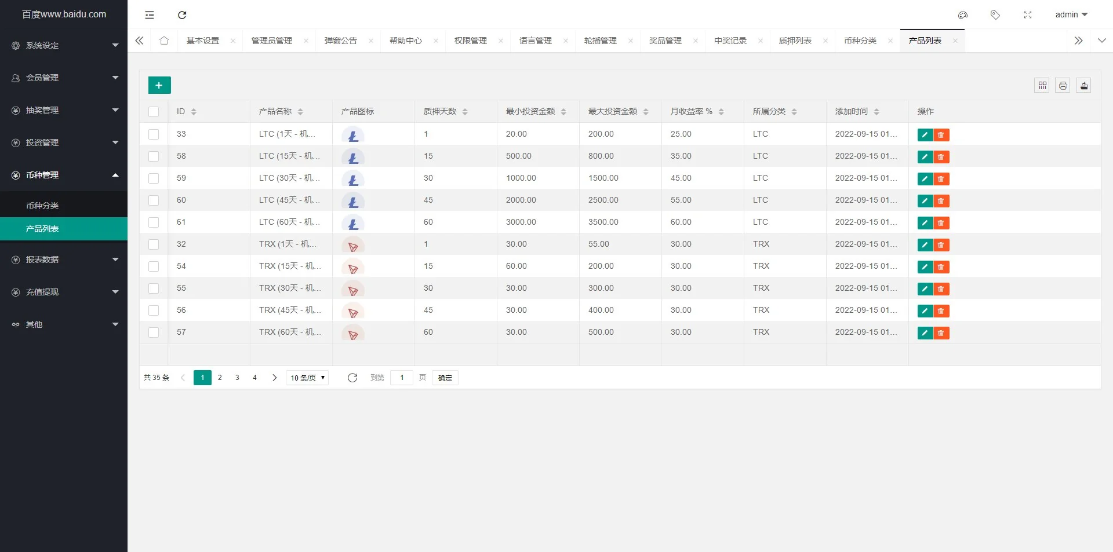
Task: Collapse the sidebar with the menu icon
Action: point(150,15)
